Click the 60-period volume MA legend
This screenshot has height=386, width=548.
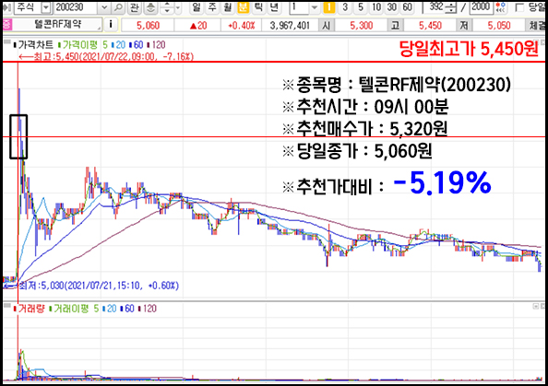127,309
